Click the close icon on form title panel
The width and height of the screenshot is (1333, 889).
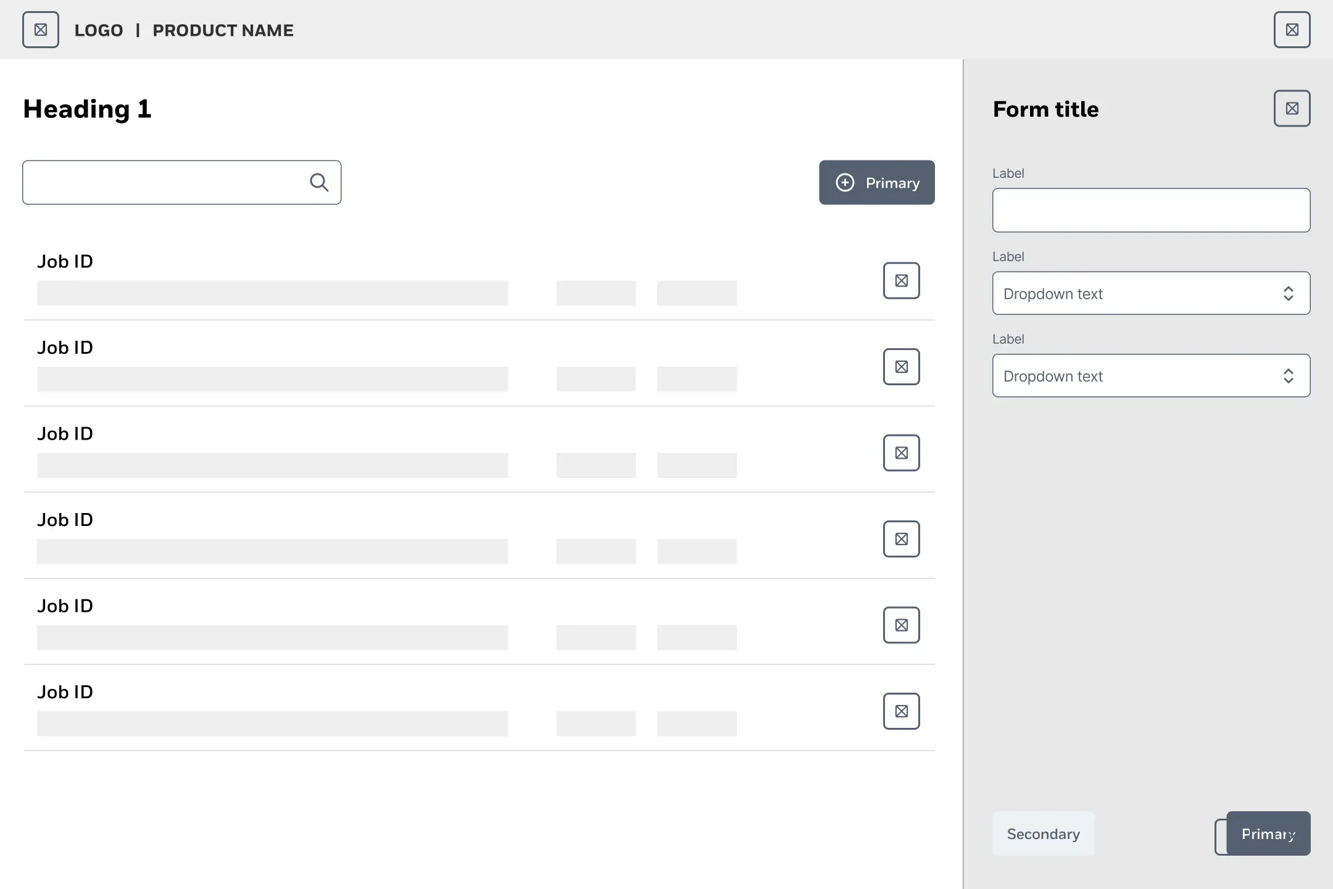click(1291, 108)
